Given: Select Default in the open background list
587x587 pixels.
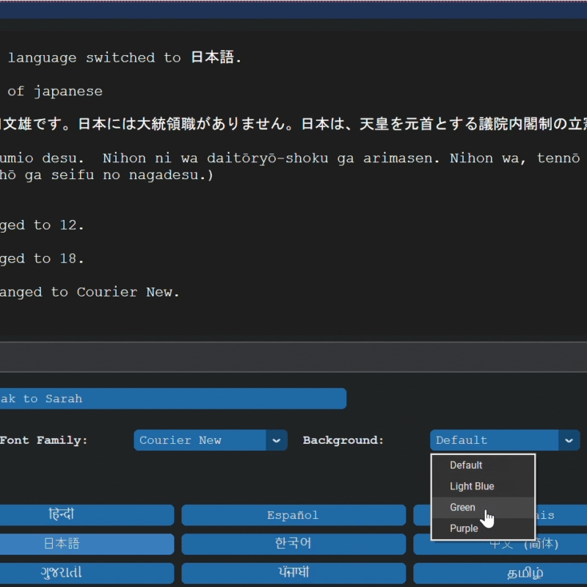Looking at the screenshot, I should pyautogui.click(x=466, y=465).
